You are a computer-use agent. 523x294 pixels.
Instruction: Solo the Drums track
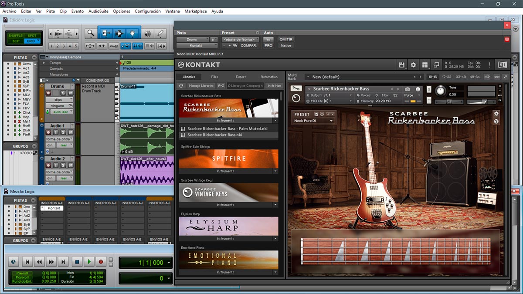pos(63,93)
